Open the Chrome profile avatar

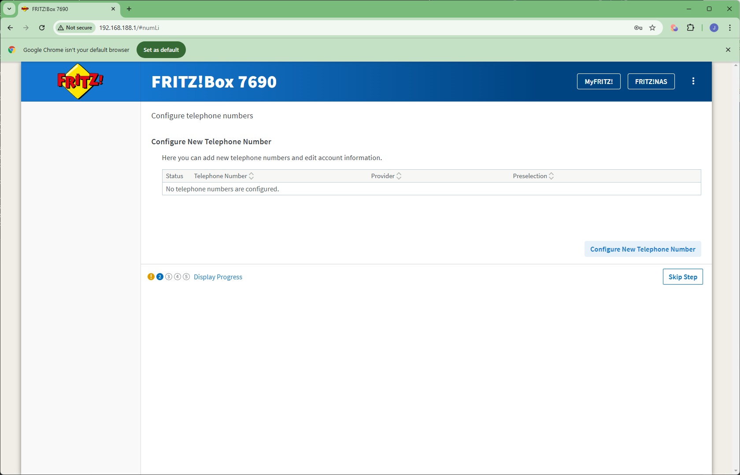click(x=714, y=28)
